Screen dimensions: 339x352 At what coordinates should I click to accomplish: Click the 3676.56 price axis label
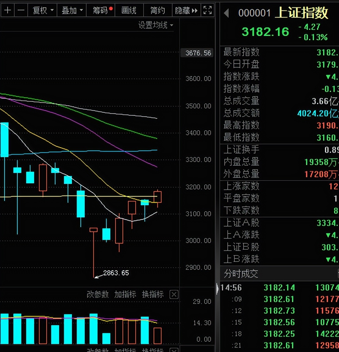click(197, 53)
